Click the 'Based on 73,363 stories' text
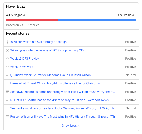This screenshot has height=134, width=142. tap(23, 25)
